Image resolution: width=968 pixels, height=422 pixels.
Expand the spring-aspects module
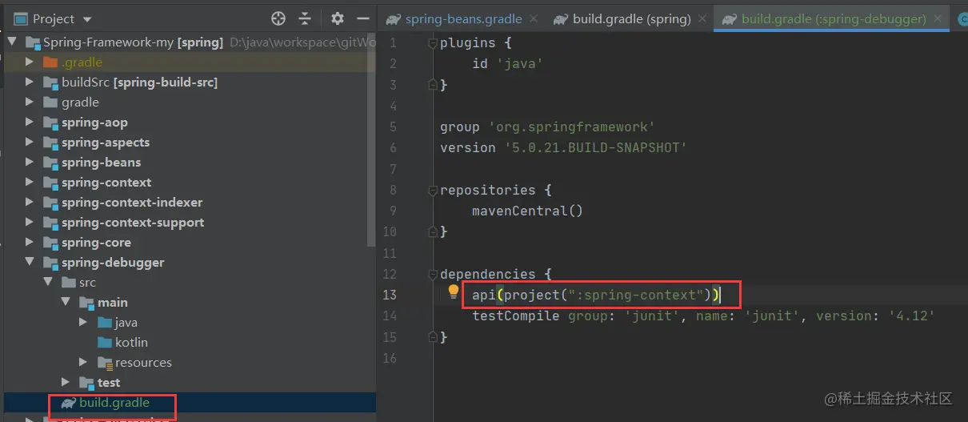pyautogui.click(x=30, y=142)
